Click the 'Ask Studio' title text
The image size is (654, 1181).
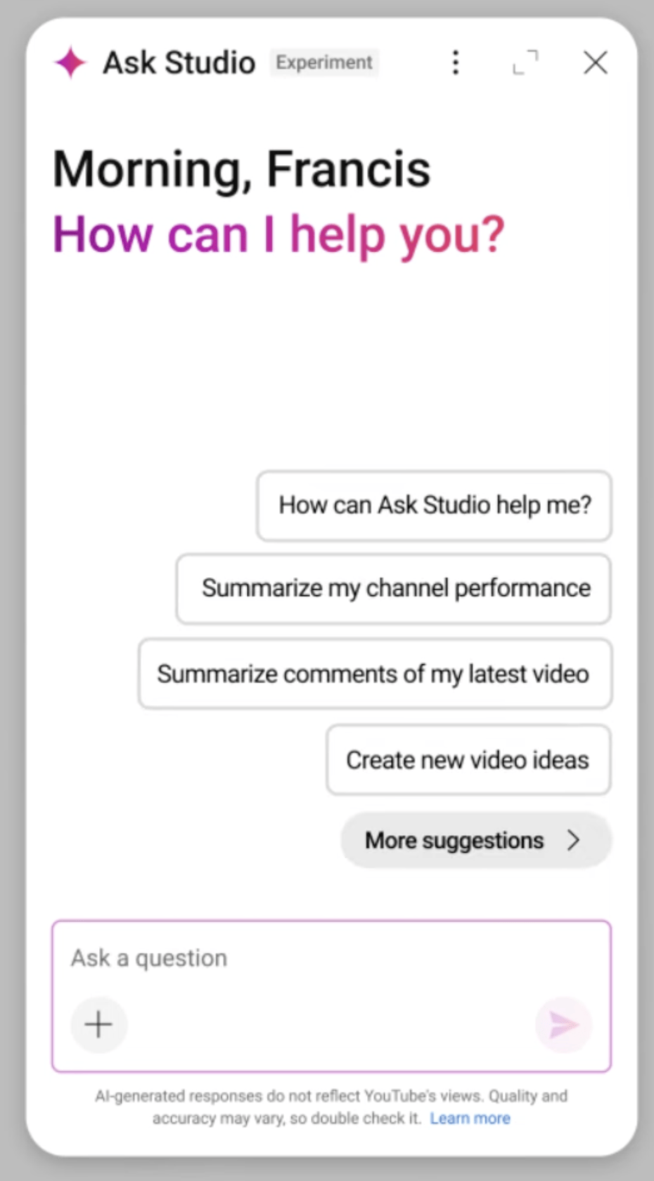(x=179, y=63)
